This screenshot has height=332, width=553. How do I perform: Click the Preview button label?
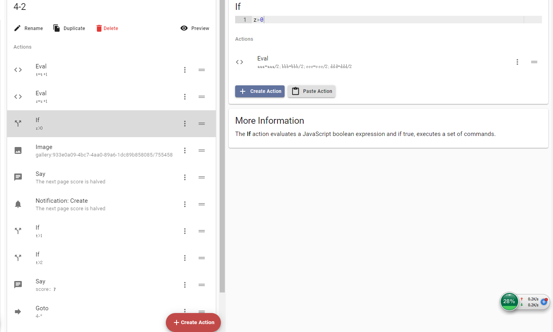200,28
